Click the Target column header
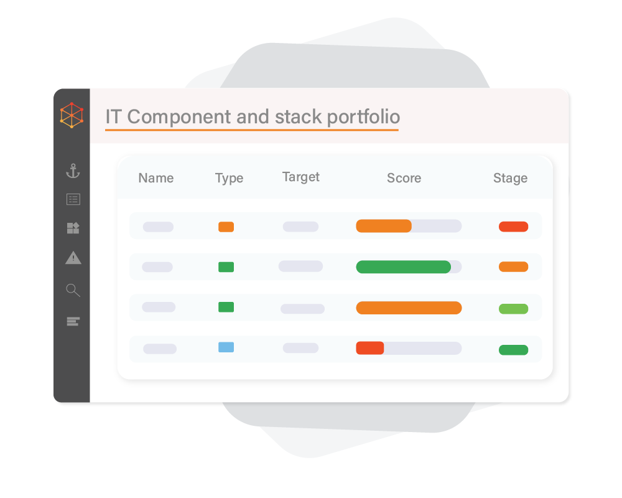The height and width of the screenshot is (498, 622). click(x=301, y=177)
